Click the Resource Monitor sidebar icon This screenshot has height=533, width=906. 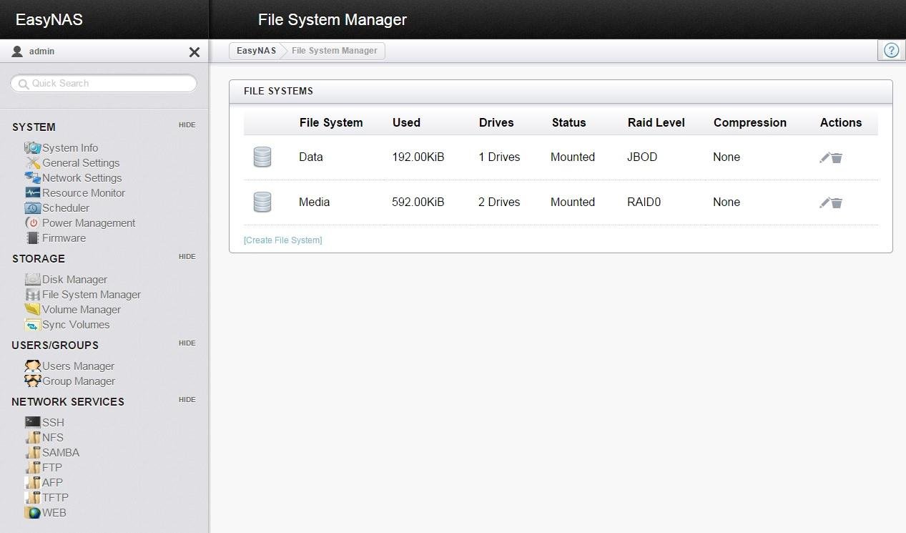click(x=33, y=192)
